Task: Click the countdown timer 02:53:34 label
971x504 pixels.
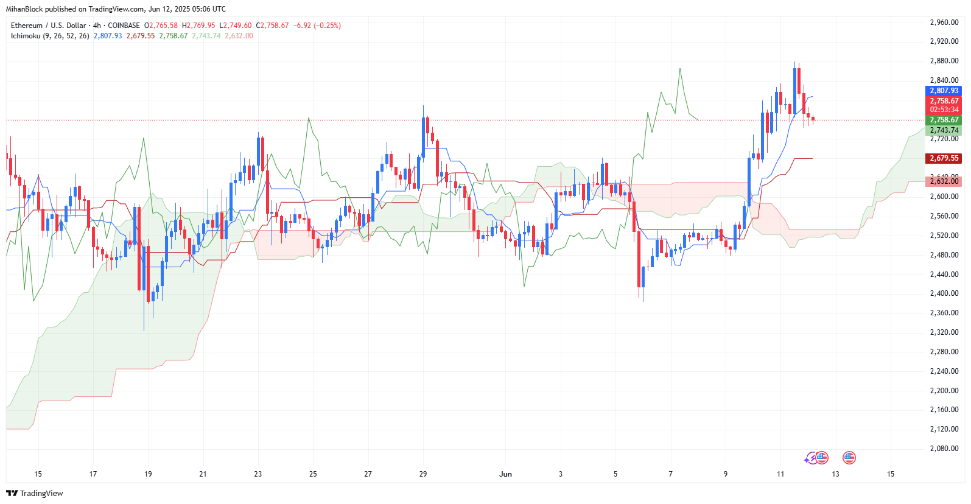Action: pyautogui.click(x=943, y=110)
